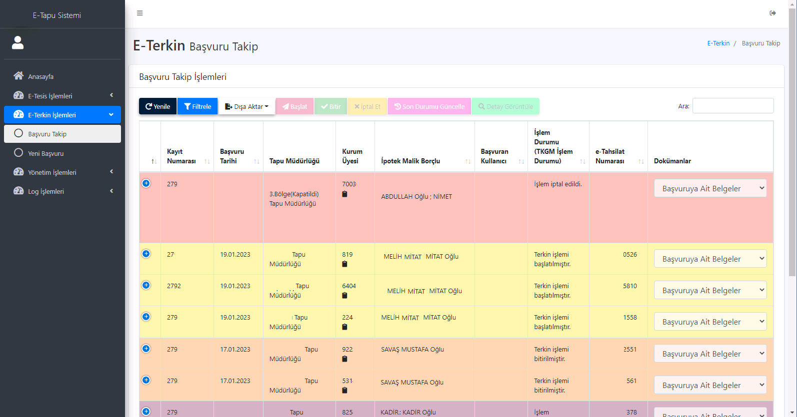Click clipboard icon under Kurum Üyesi 819
The height and width of the screenshot is (417, 797).
click(344, 264)
